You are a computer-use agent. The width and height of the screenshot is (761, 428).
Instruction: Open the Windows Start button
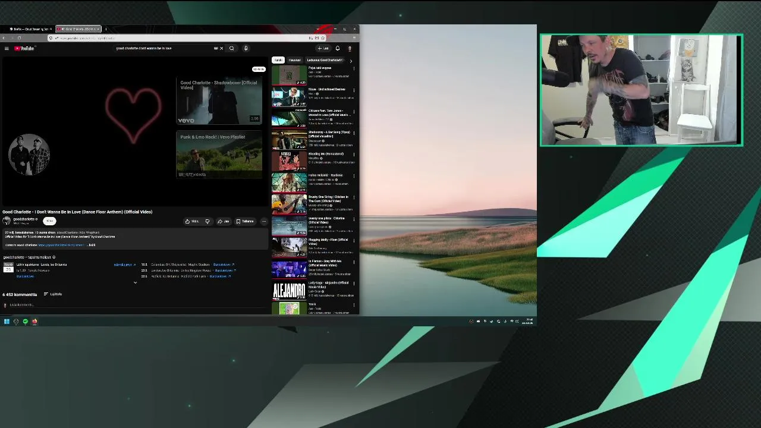(7, 322)
